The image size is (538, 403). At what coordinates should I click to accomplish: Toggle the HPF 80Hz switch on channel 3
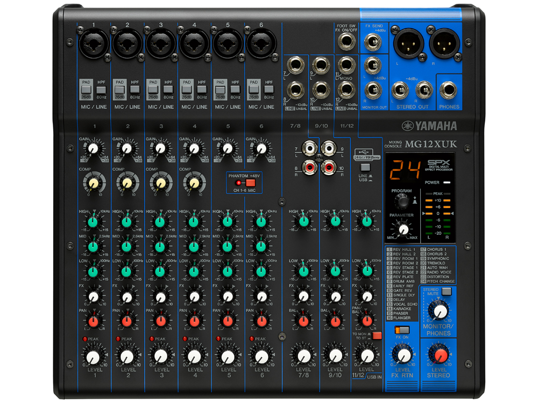pos(167,89)
